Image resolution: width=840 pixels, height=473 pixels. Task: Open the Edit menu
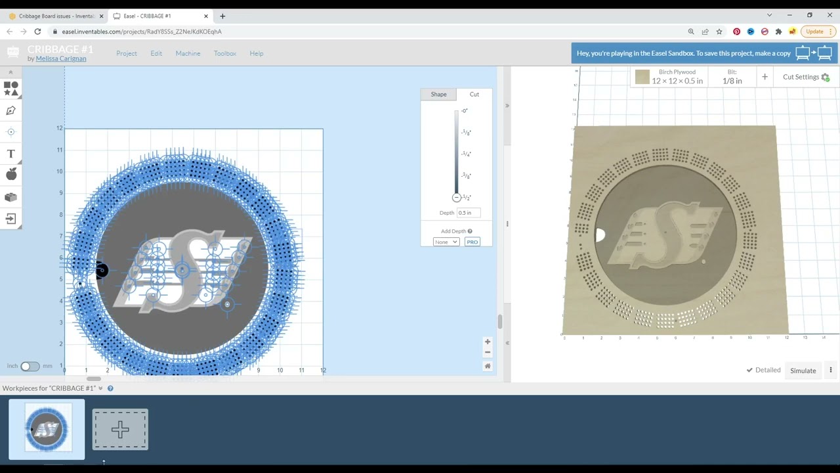[156, 53]
